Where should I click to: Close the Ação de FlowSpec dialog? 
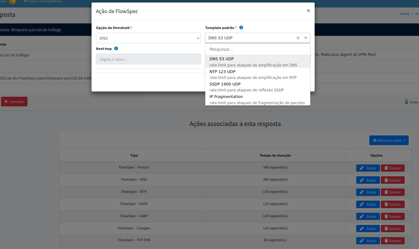pos(308,11)
